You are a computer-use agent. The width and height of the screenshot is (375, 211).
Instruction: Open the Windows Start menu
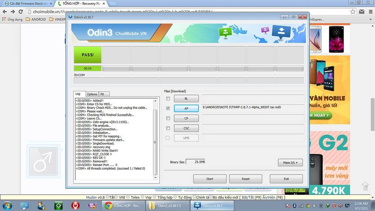[7, 206]
